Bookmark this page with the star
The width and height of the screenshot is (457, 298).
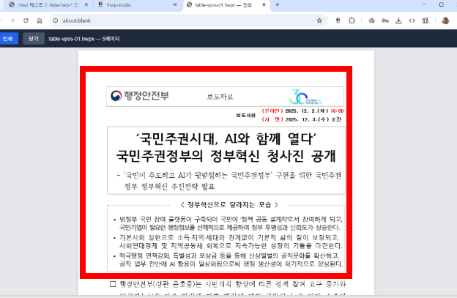pyautogui.click(x=319, y=21)
